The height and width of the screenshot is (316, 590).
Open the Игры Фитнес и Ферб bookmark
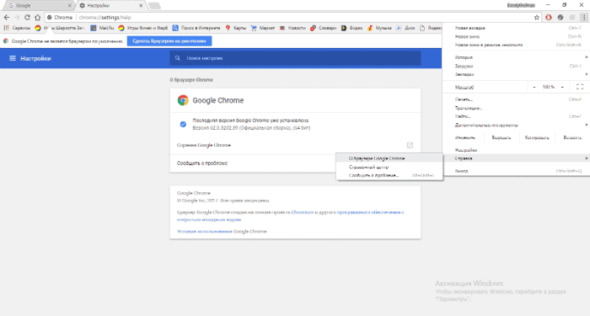pos(143,28)
